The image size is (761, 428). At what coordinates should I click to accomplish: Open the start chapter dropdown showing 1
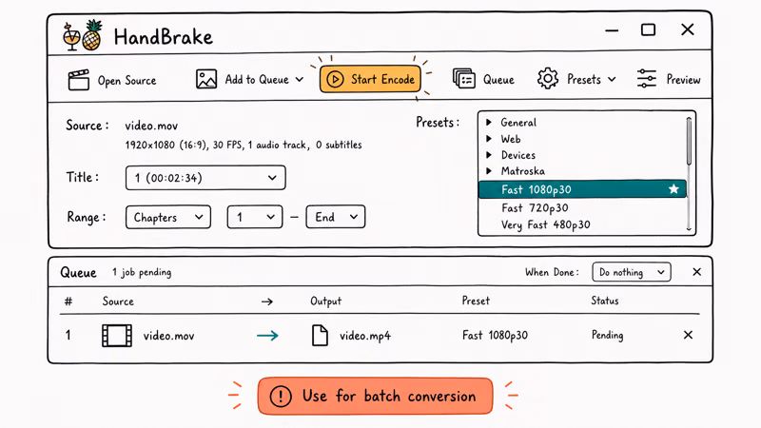pyautogui.click(x=255, y=217)
